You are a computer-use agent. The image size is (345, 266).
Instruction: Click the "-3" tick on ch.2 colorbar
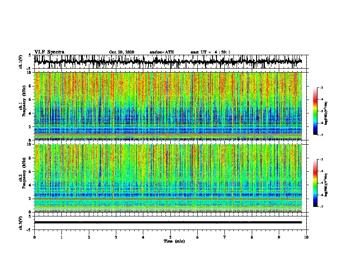[x=321, y=160]
